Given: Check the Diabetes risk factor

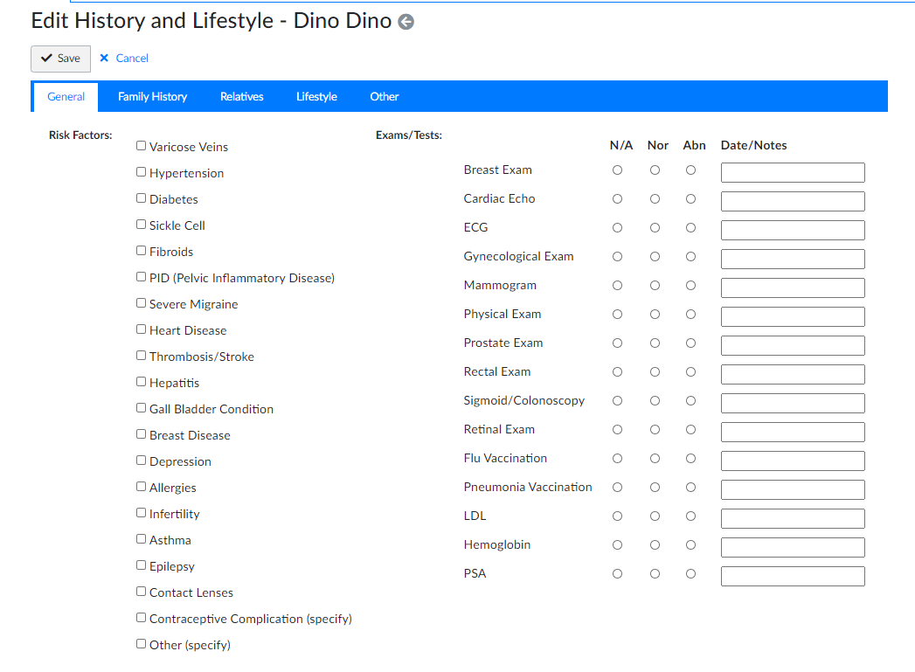Looking at the screenshot, I should (141, 197).
